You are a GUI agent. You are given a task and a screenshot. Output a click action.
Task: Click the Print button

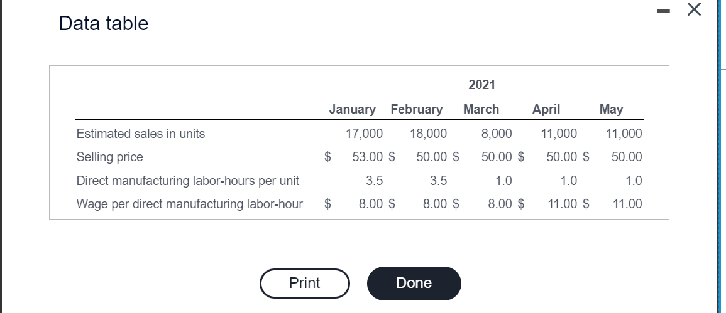305,283
